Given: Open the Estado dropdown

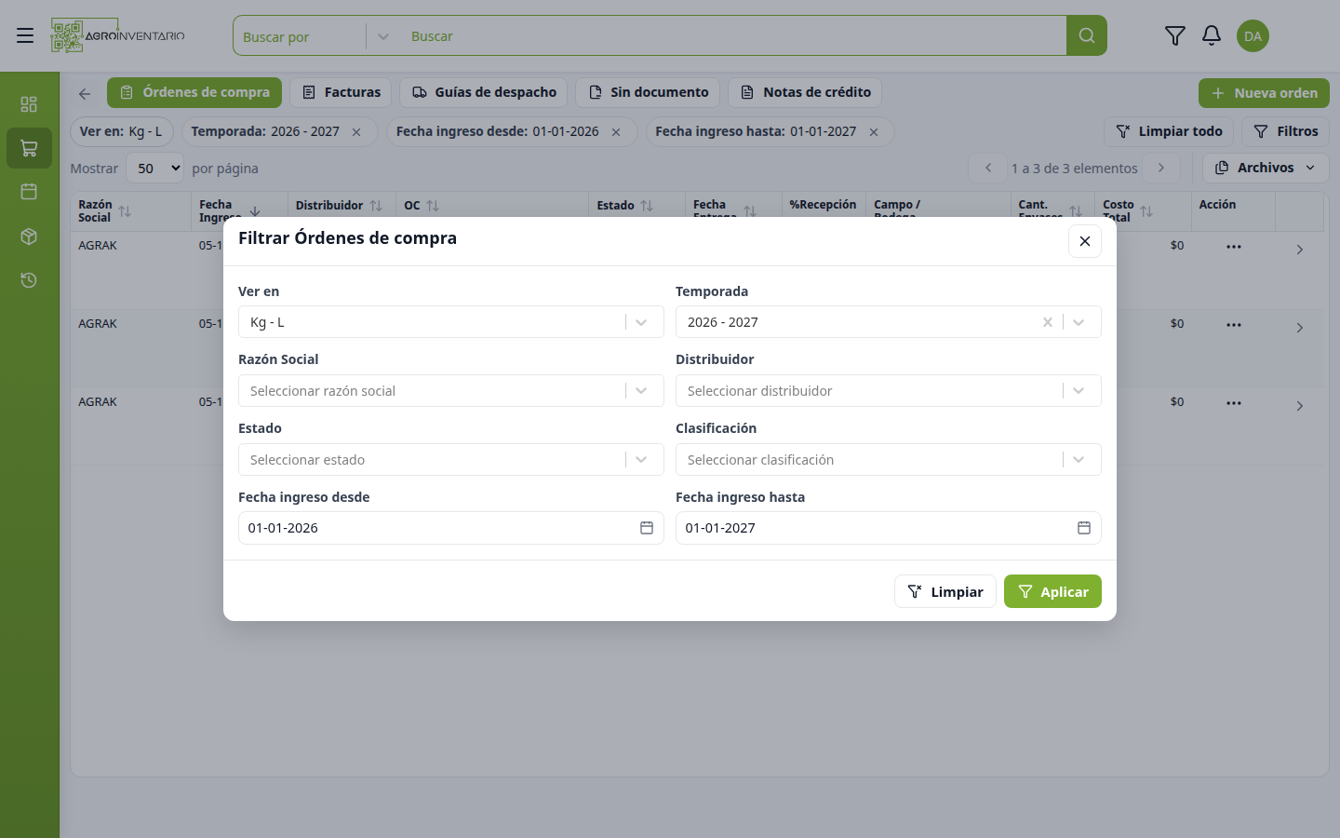Looking at the screenshot, I should click(451, 460).
